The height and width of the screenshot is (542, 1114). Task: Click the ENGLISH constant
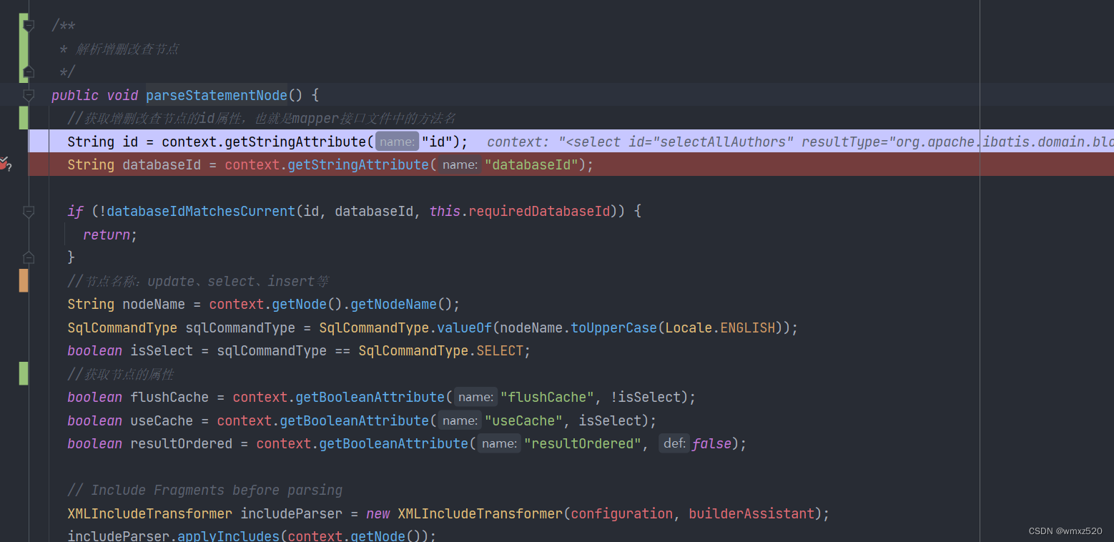click(748, 327)
